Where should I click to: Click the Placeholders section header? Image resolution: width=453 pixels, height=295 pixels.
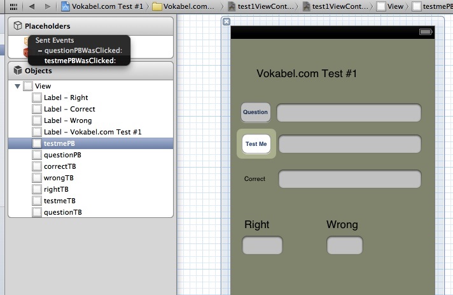coord(91,26)
